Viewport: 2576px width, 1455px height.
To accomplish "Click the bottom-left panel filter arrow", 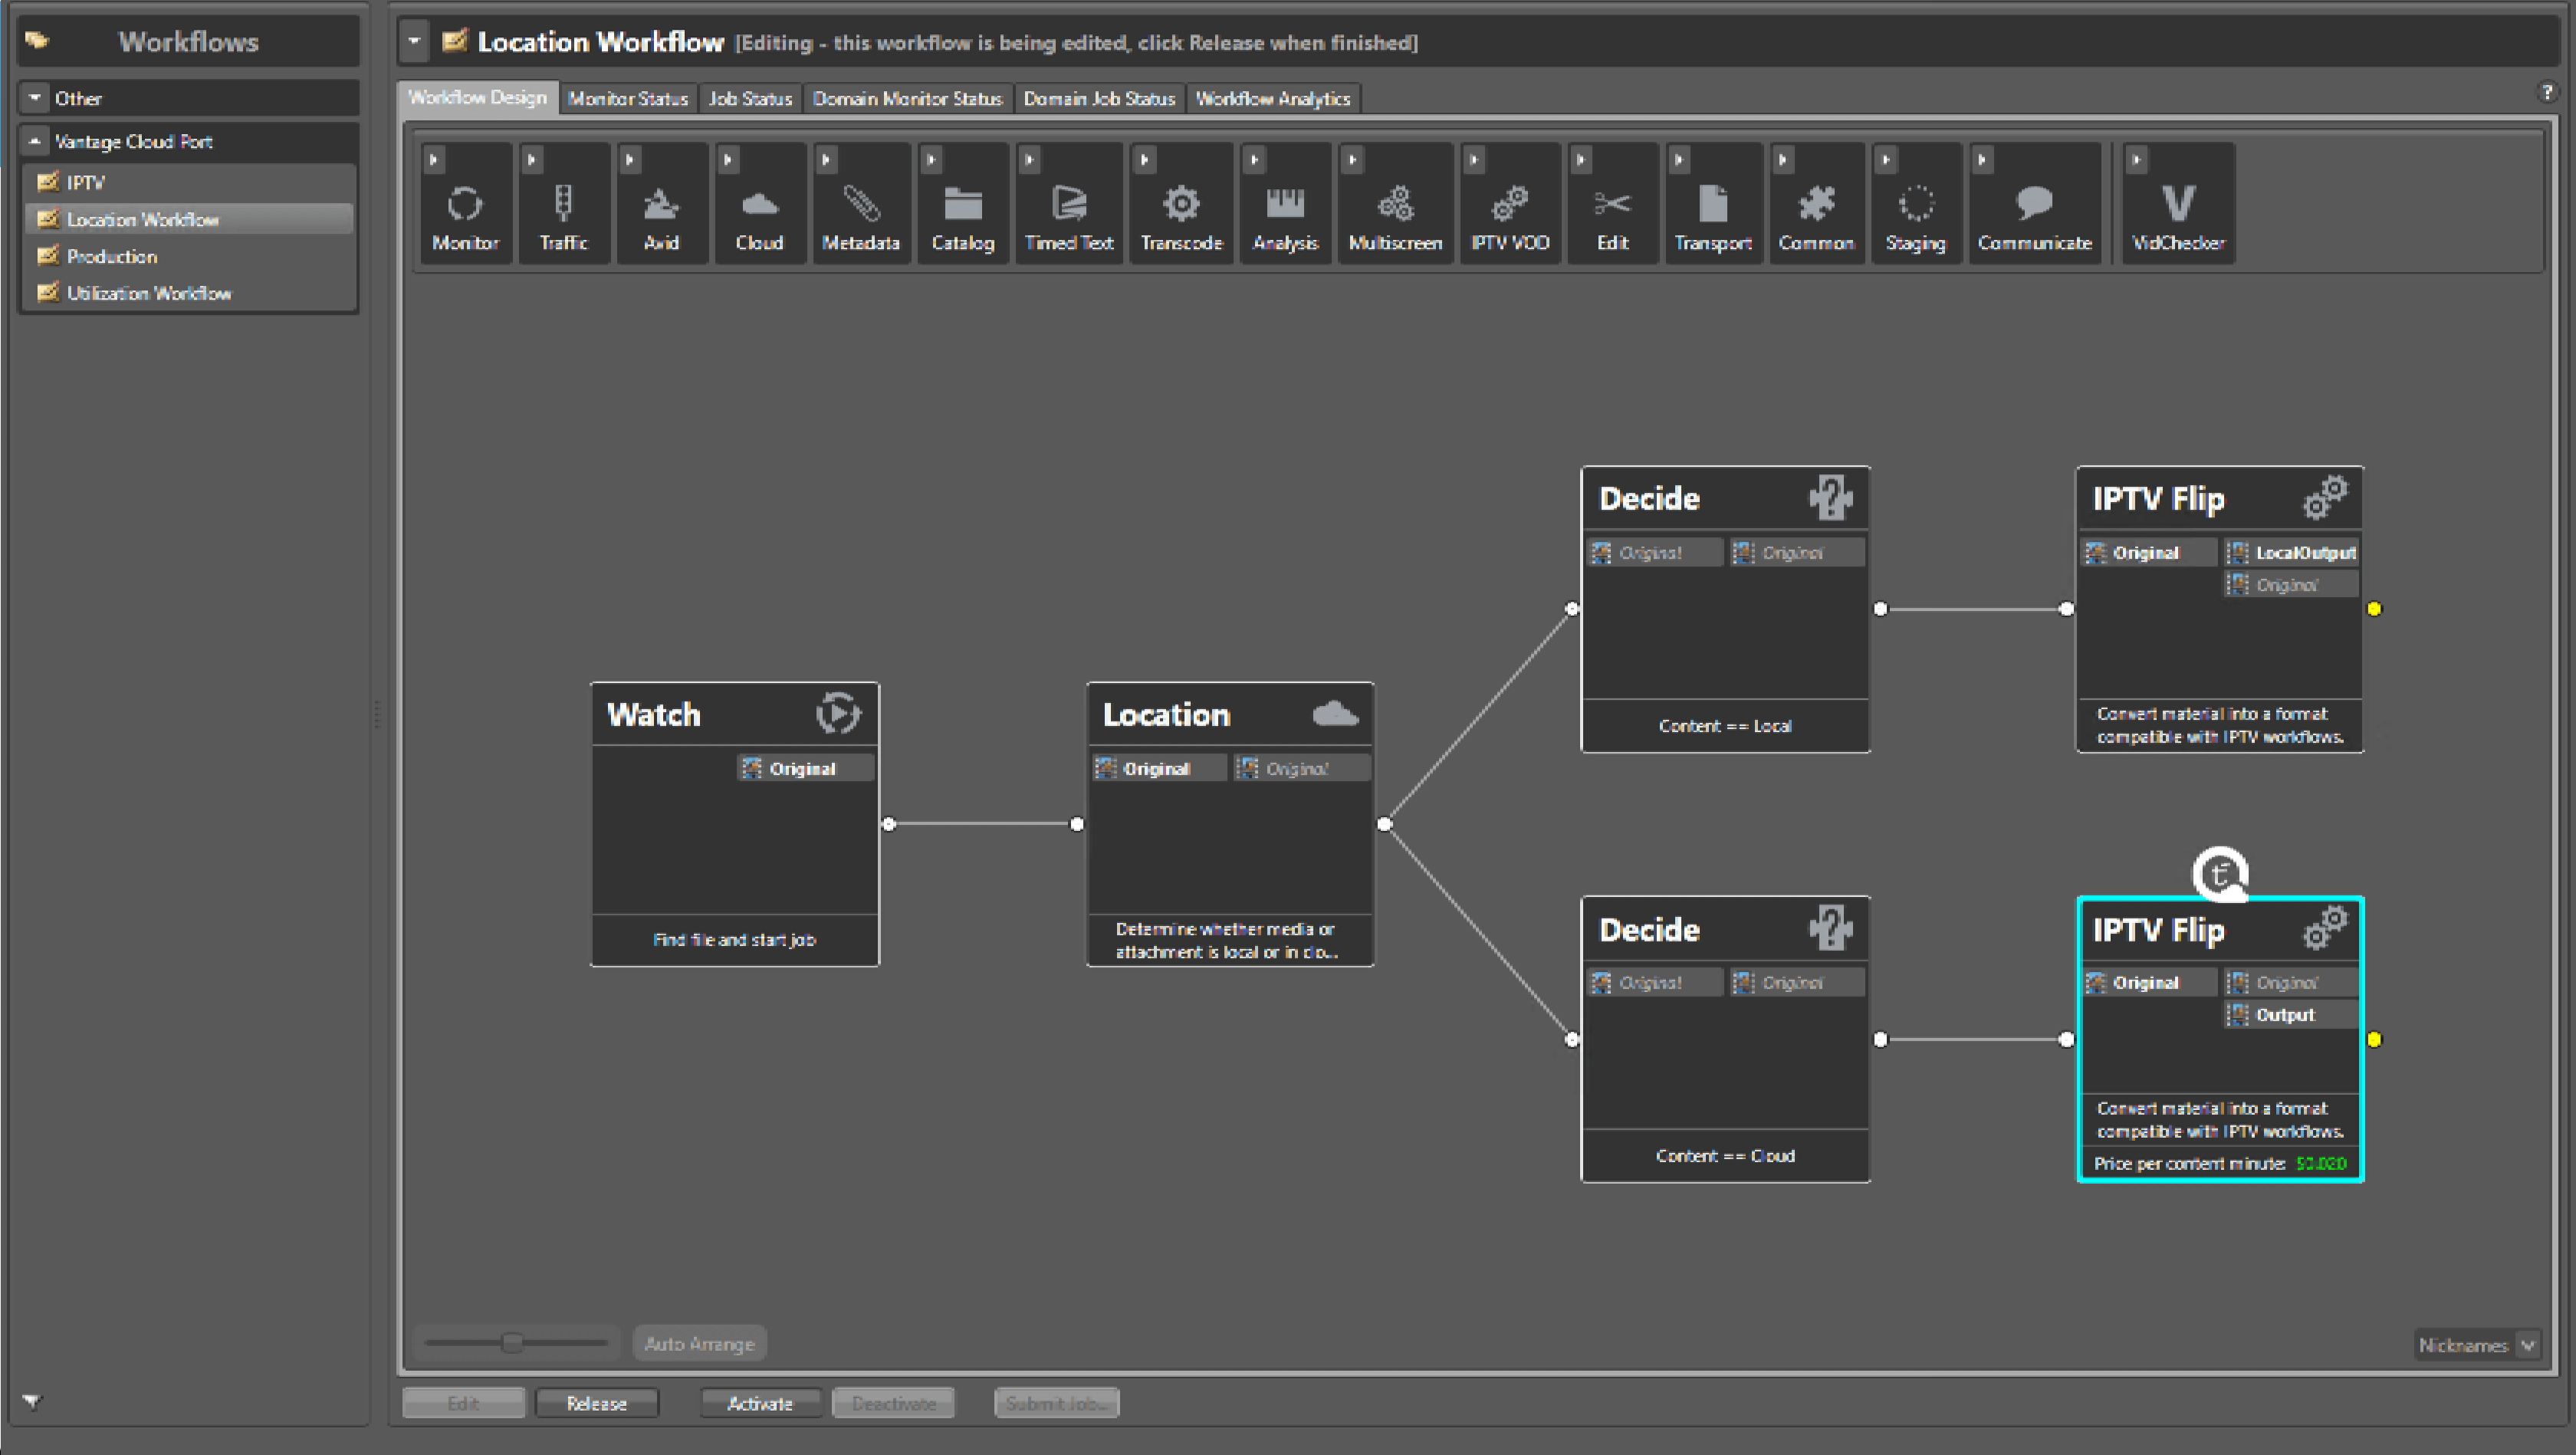I will 32,1401.
